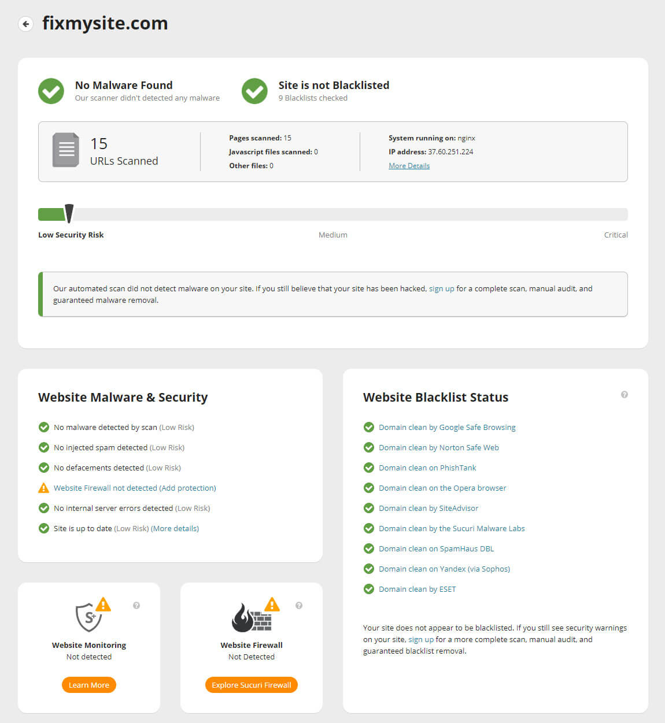This screenshot has width=665, height=723.
Task: Open Domain clean on PhishTank link
Action: pos(427,468)
